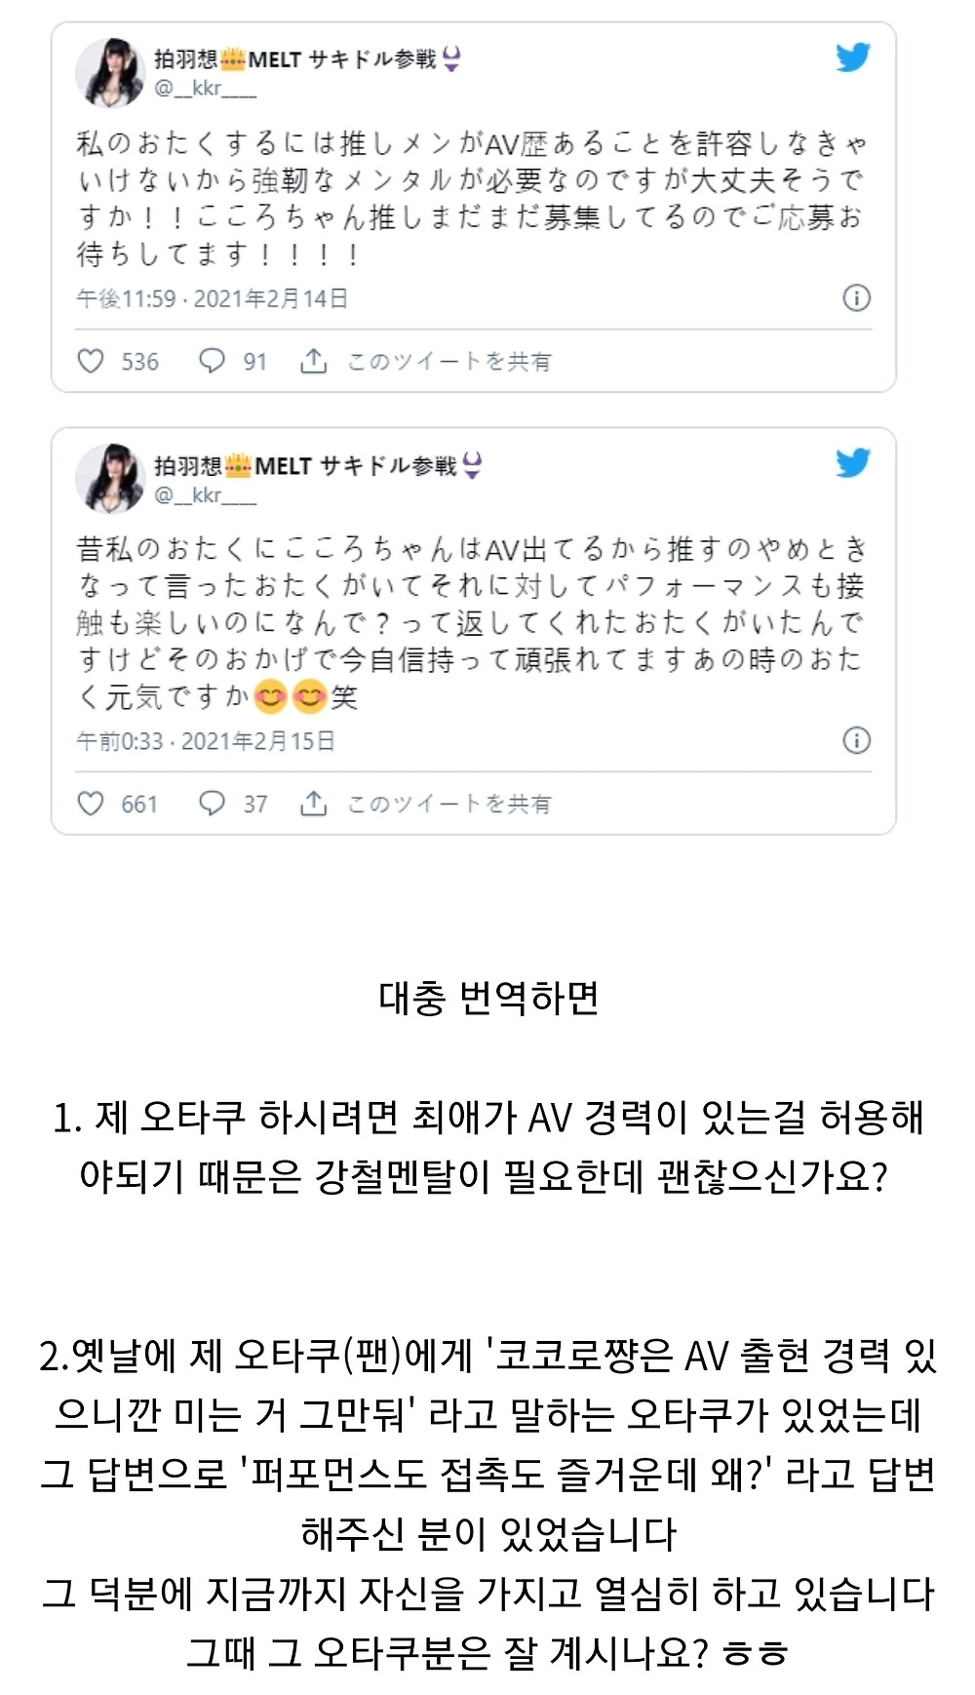
Task: Click このツイートを共有 on first tweet
Action: (x=449, y=362)
